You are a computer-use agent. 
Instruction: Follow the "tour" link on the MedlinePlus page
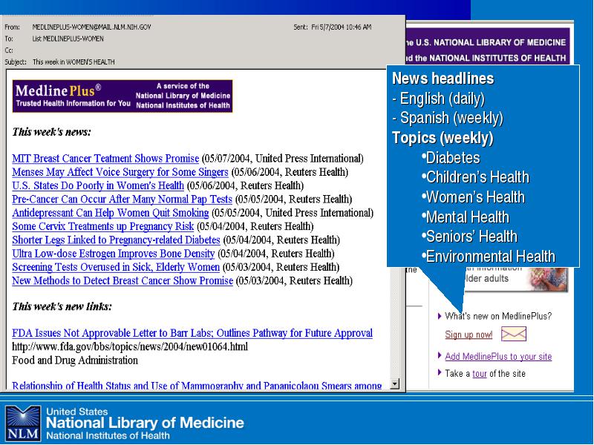pyautogui.click(x=479, y=374)
